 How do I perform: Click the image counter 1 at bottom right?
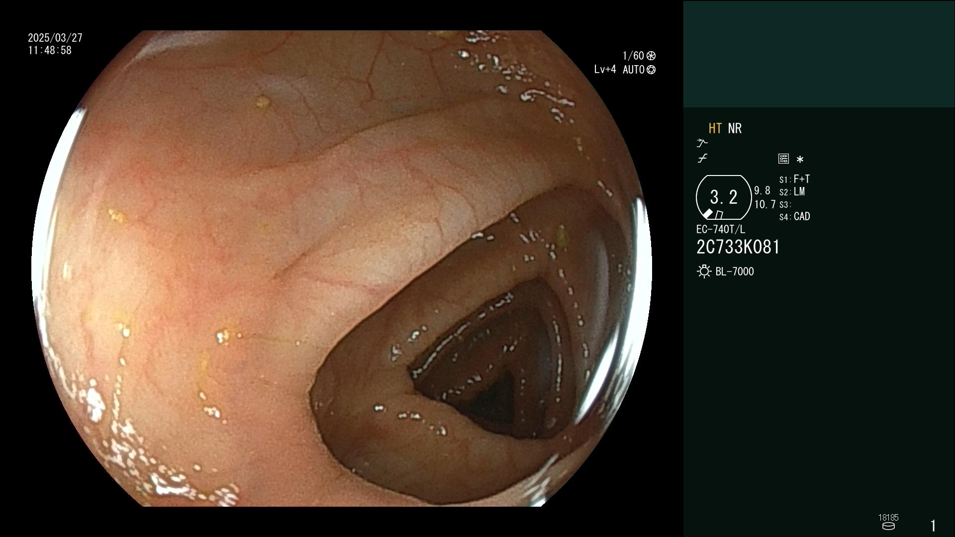pyautogui.click(x=933, y=526)
